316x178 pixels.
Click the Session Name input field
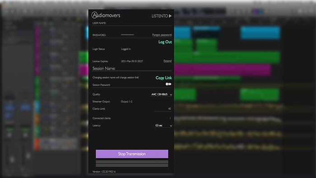click(x=132, y=69)
